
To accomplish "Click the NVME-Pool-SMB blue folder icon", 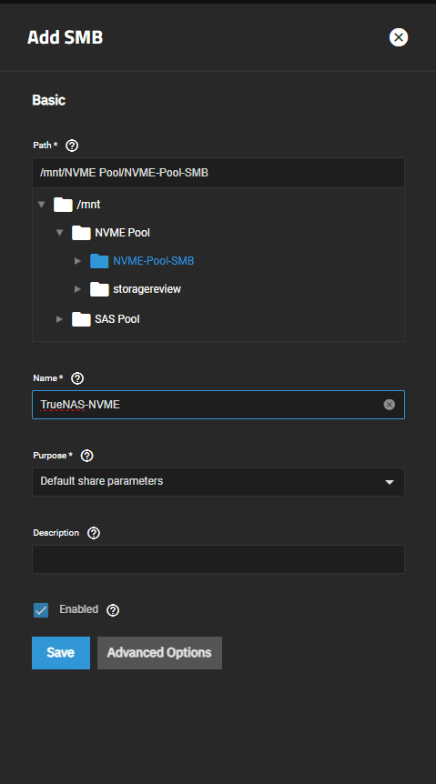I will tap(99, 261).
